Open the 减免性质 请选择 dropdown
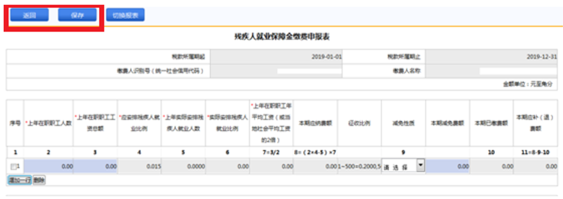 point(403,166)
